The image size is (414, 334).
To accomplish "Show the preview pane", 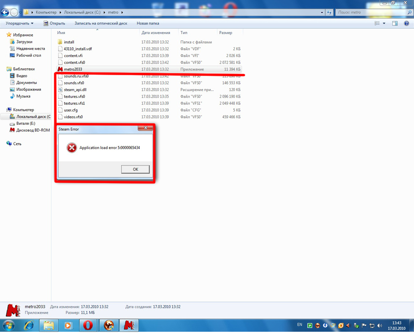I will (395, 23).
